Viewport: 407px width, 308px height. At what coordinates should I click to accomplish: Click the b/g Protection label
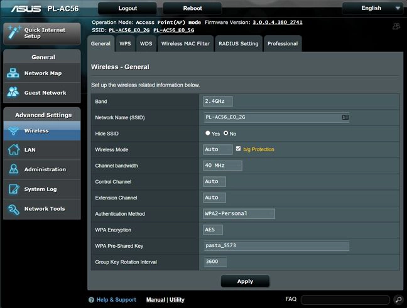point(259,149)
